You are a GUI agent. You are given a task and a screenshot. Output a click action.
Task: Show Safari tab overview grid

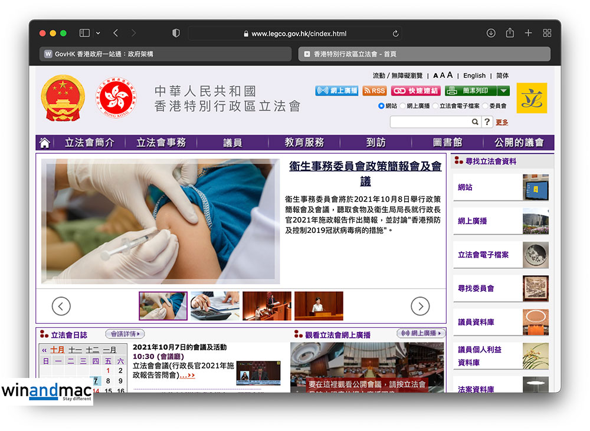[547, 34]
